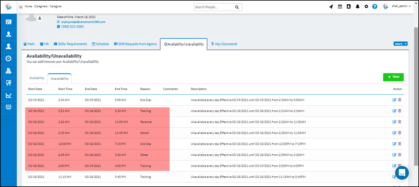Open the chat support bubble
The width and height of the screenshot is (419, 187).
(402, 173)
